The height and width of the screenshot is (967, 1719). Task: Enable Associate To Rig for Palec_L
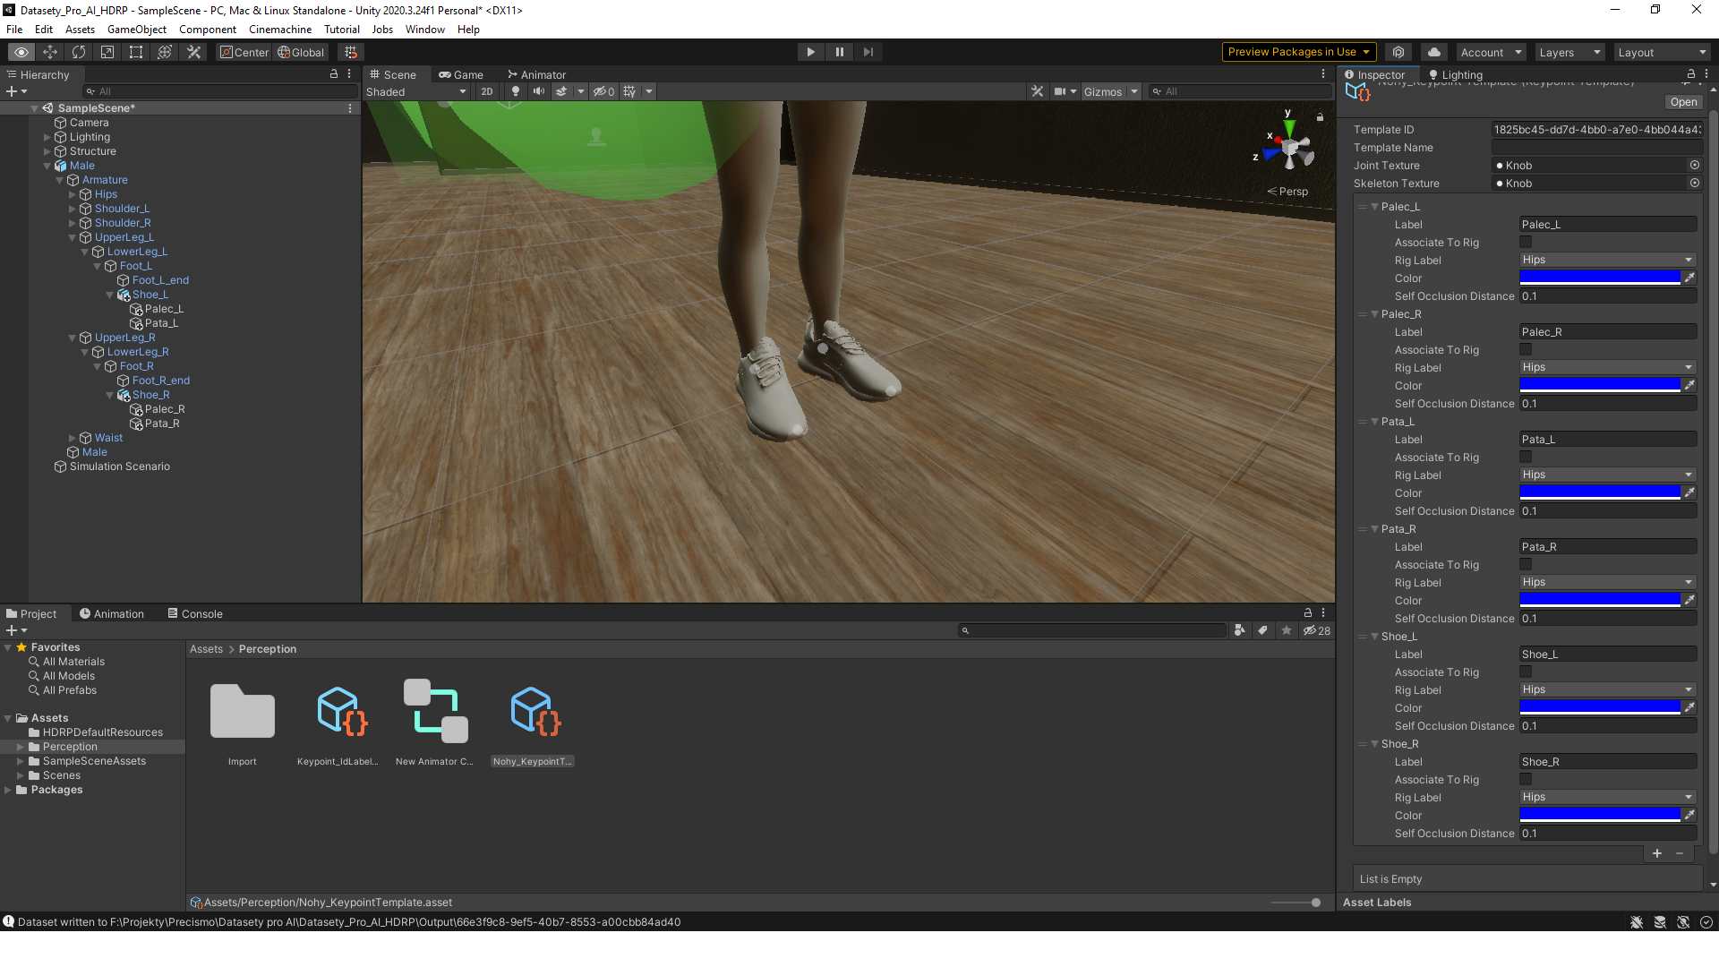point(1526,242)
